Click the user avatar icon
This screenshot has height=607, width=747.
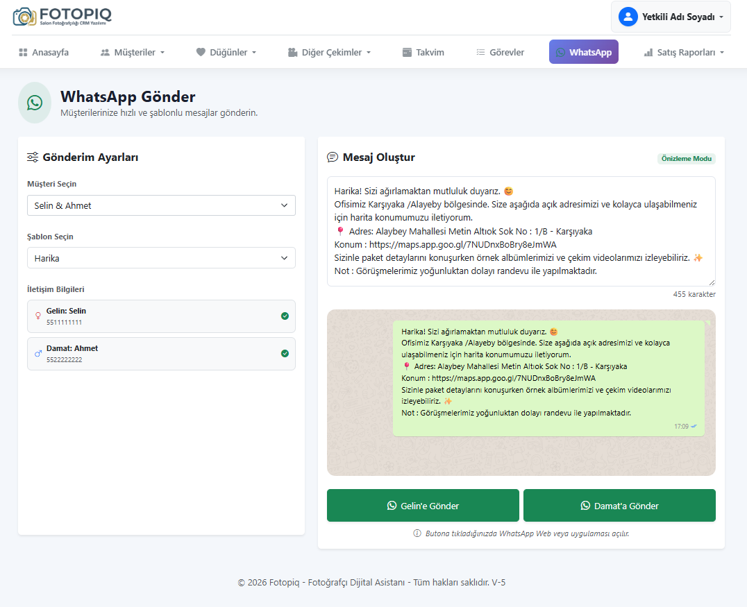628,17
